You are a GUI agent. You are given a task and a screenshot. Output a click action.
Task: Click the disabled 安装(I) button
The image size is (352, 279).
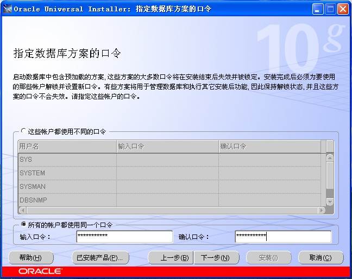(x=269, y=258)
